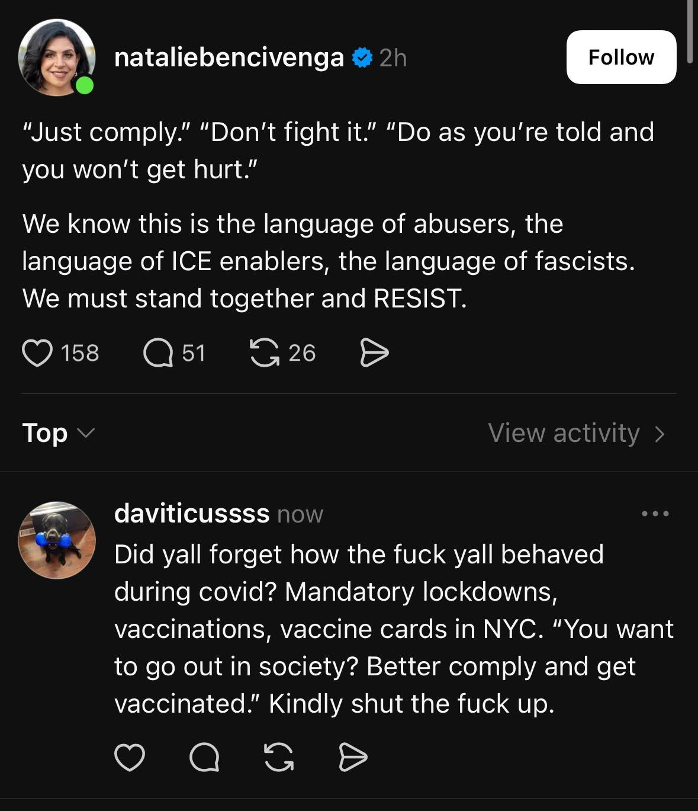The width and height of the screenshot is (698, 811).
Task: Repost the main post via repost icon
Action: pyautogui.click(x=265, y=353)
